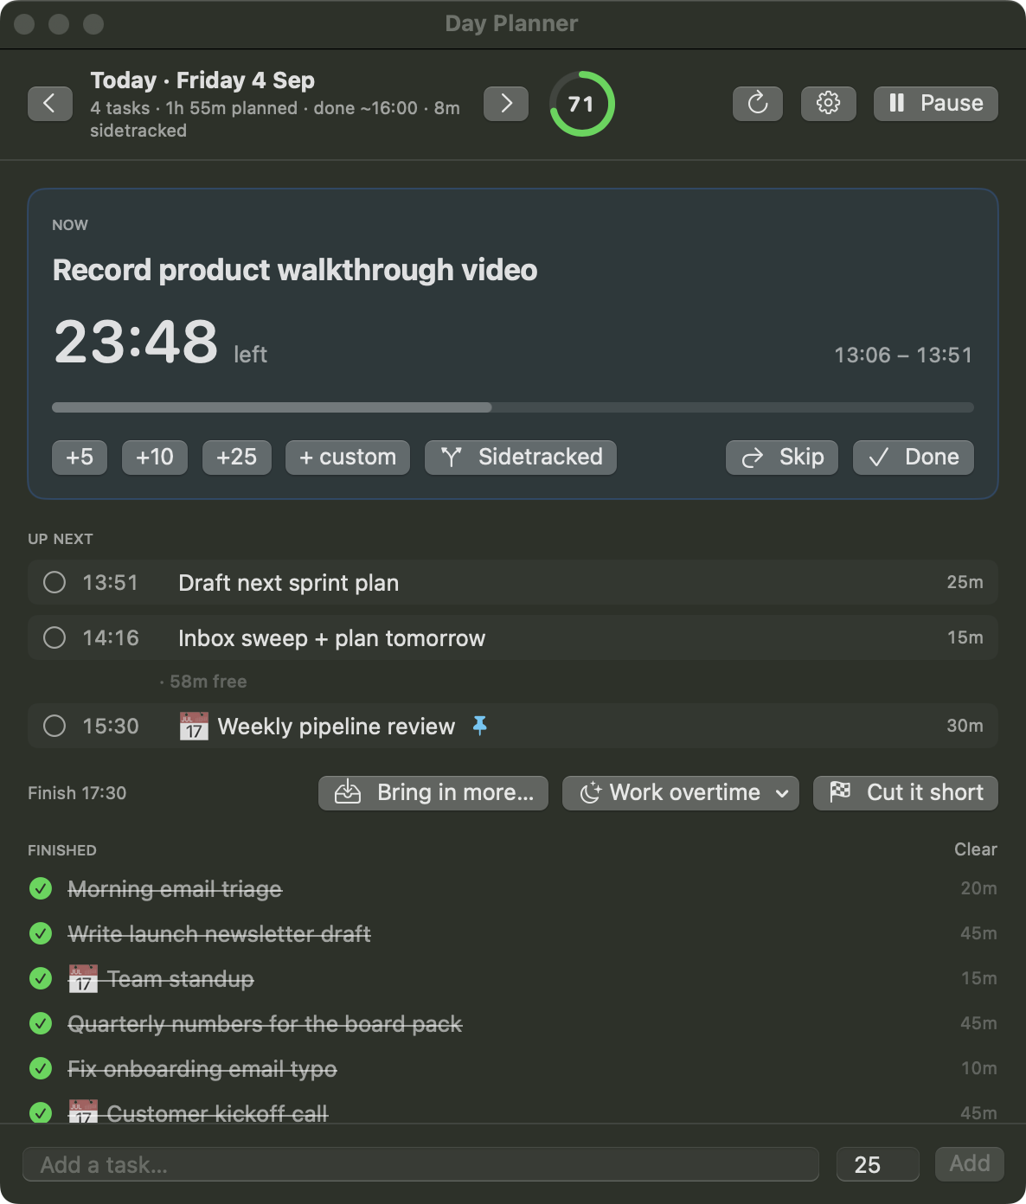The height and width of the screenshot is (1204, 1026).
Task: Check off the 15:30 Weekly pipeline review
Action: (55, 726)
